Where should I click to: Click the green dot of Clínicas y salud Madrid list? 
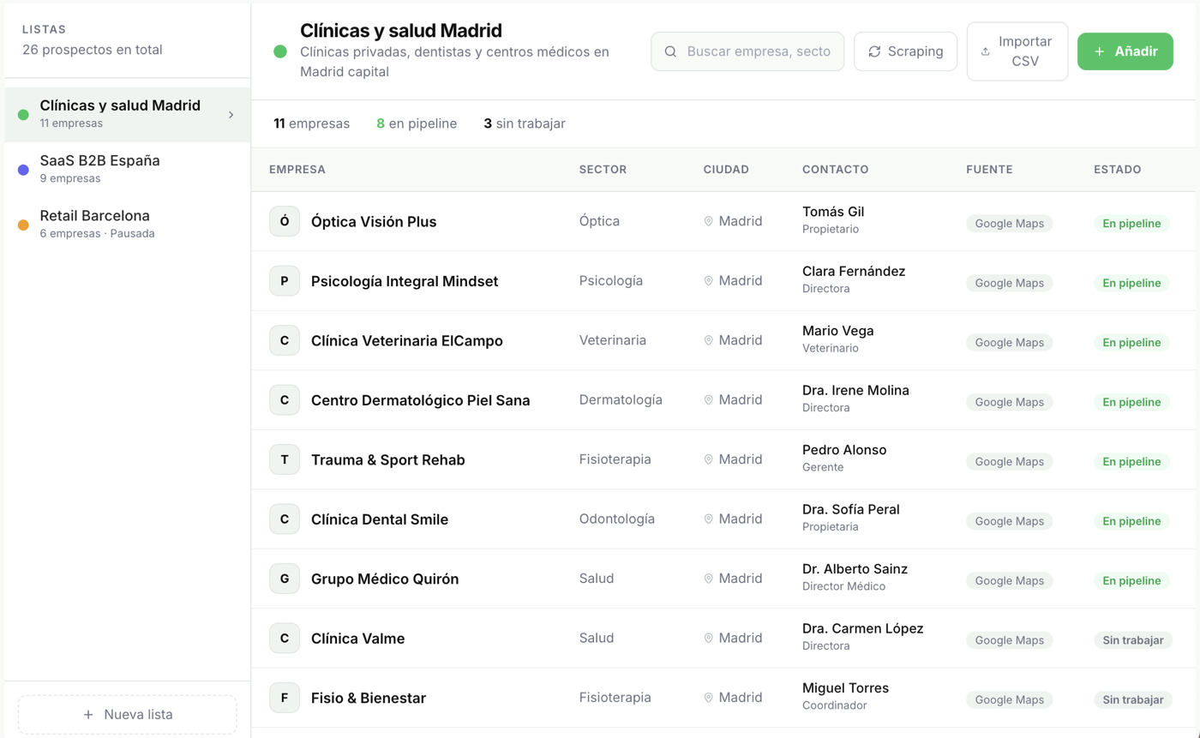23,114
